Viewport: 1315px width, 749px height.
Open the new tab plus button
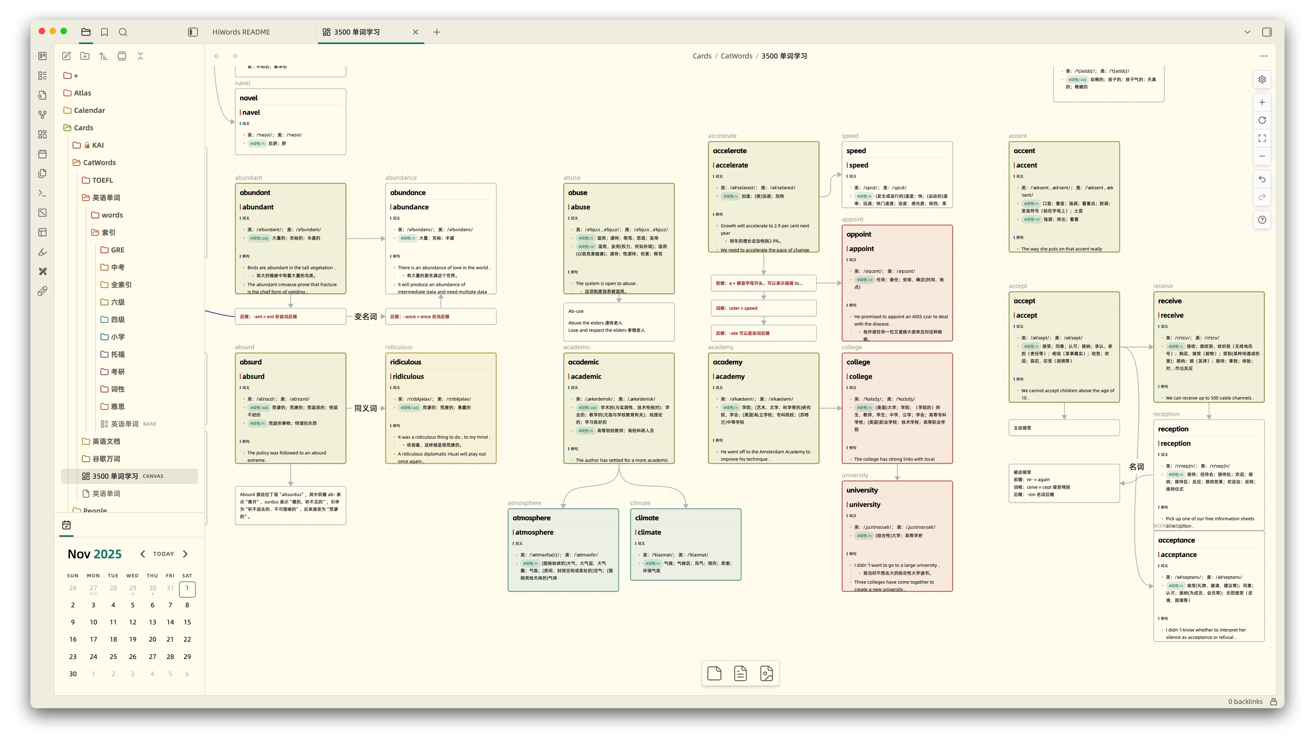point(437,32)
